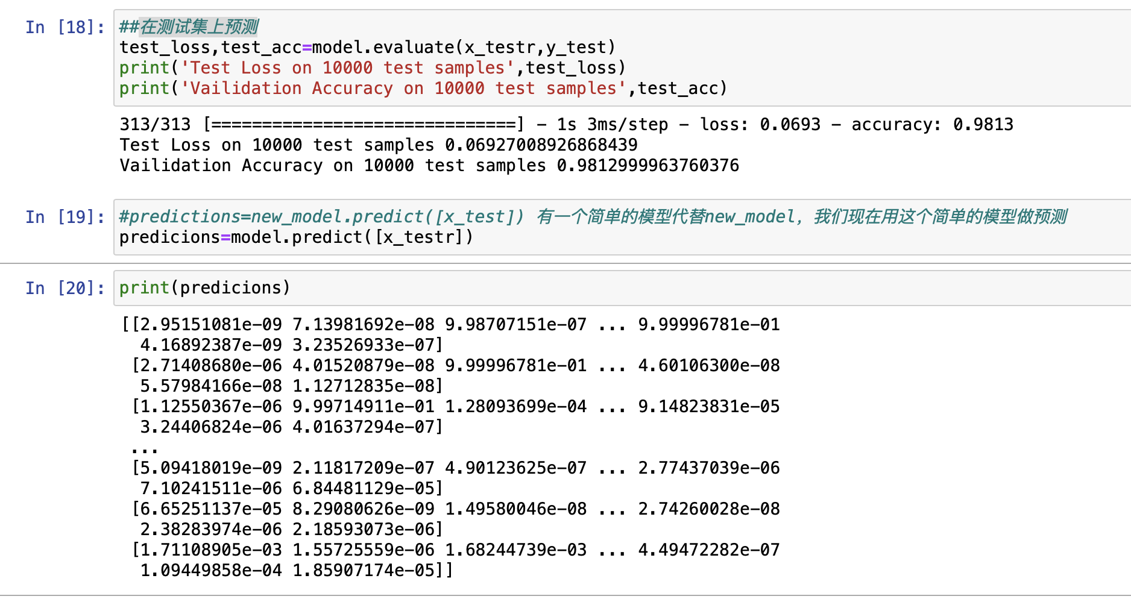Select the In [18] cell prompt
The height and width of the screenshot is (599, 1131).
pos(64,27)
